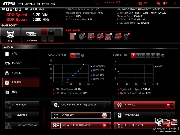Close the BIOS with the X button
This screenshot has height=135, width=180.
tap(175, 3)
